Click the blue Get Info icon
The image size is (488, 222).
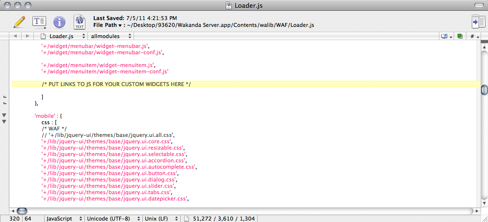tap(59, 22)
